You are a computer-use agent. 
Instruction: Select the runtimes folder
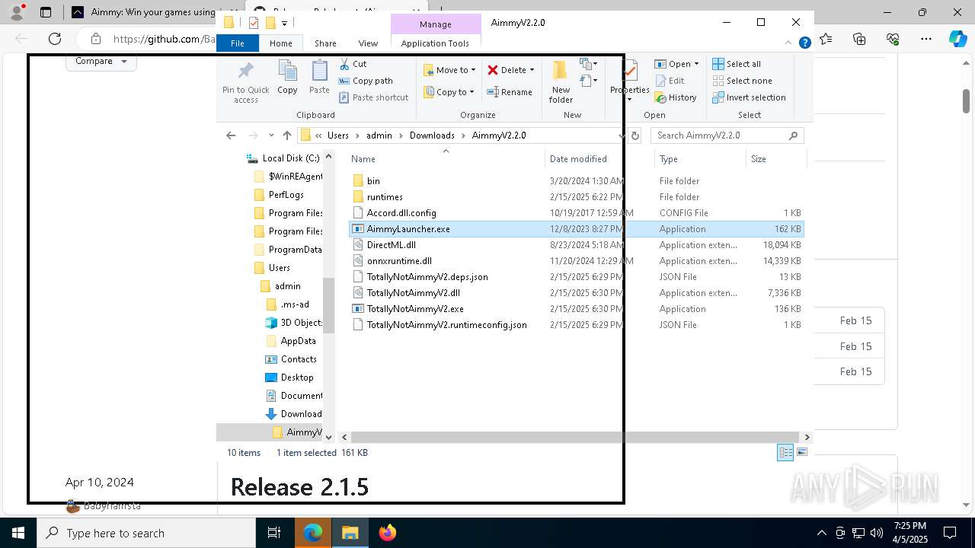pyautogui.click(x=576, y=197)
